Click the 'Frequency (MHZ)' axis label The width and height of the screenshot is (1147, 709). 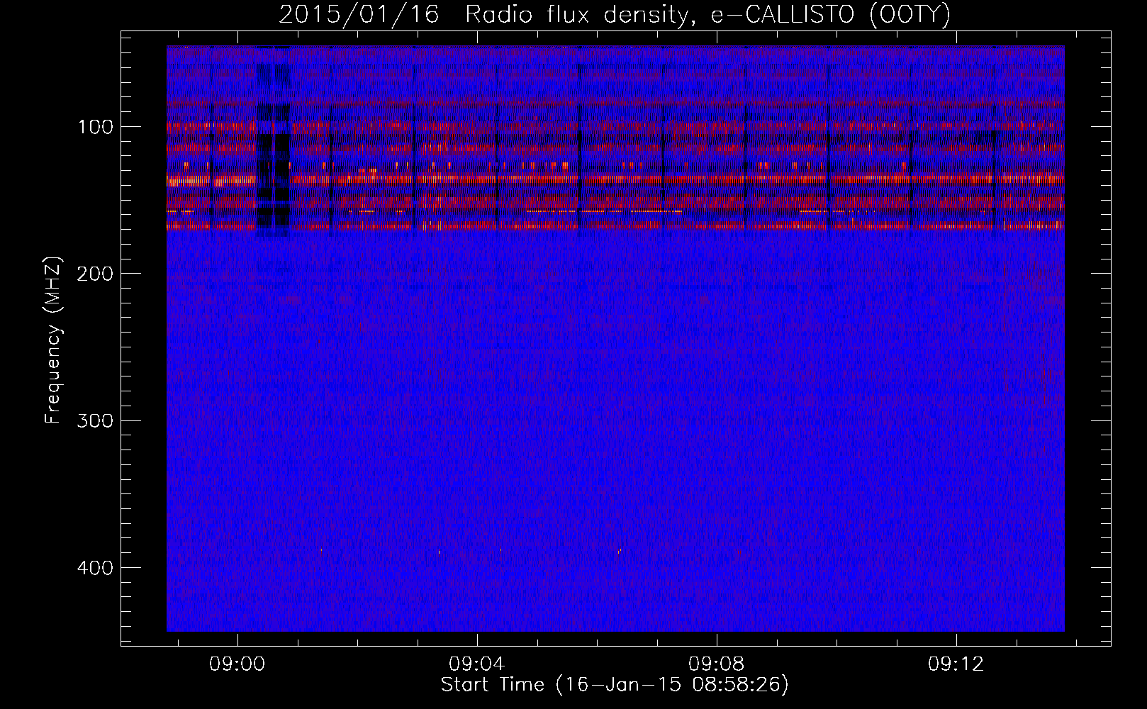coord(53,341)
